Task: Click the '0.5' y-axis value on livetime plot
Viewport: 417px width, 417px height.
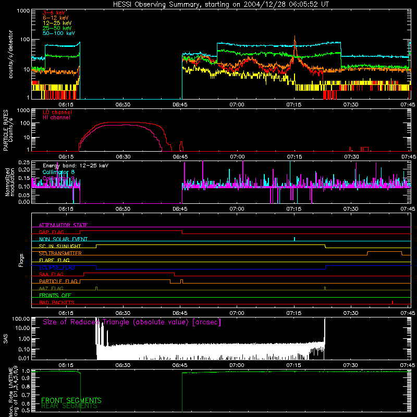Action: point(26,410)
